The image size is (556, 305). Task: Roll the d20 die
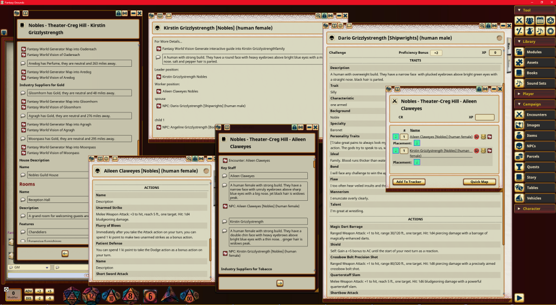pos(72,296)
